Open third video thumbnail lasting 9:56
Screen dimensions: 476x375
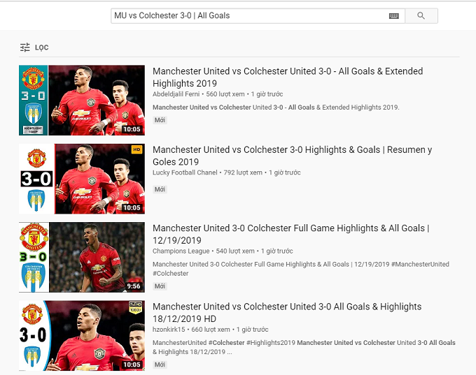[82, 257]
